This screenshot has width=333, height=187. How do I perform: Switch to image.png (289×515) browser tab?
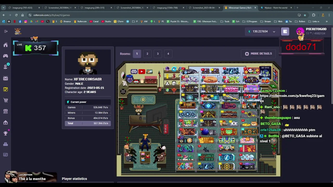96,8
